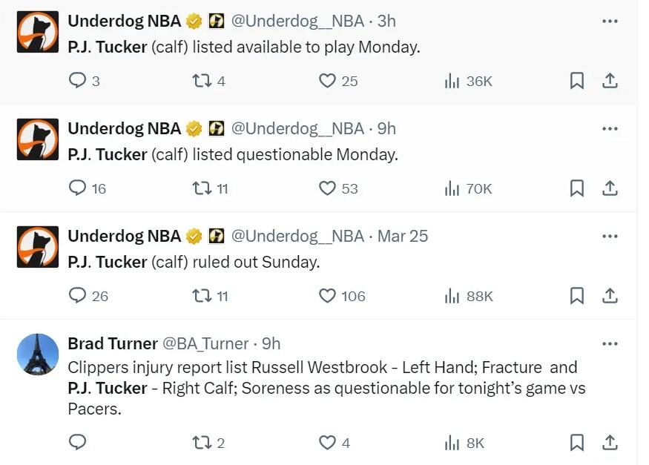Repost the 'ruled out Sunday' tweet

tap(202, 296)
